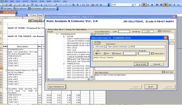Click the Help question mark icon
The image size is (182, 105).
101,5
